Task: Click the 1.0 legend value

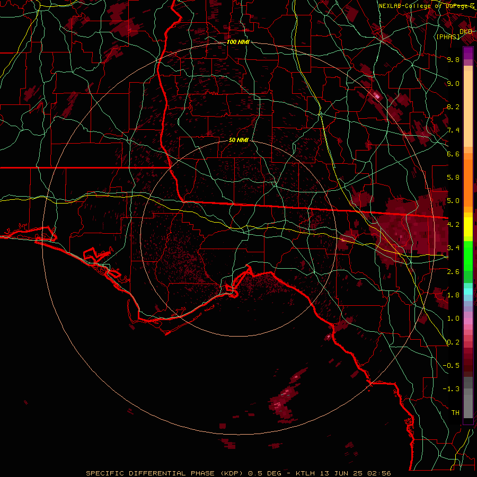Action: (x=453, y=319)
